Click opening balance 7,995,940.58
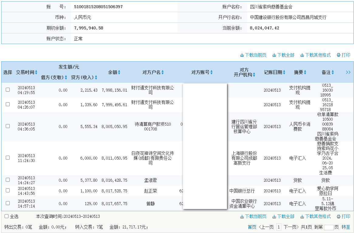The image size is (354, 233). click(88, 28)
